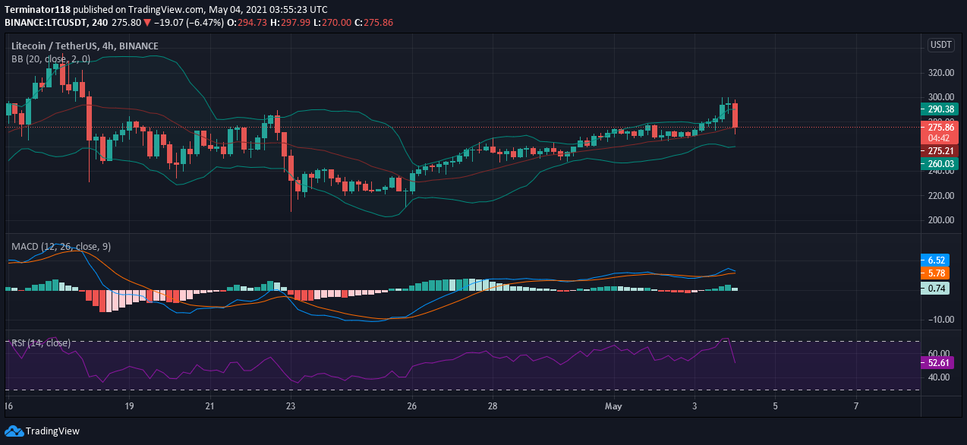Click the 23 date label on time axis
This screenshot has width=967, height=445.
pyautogui.click(x=290, y=406)
